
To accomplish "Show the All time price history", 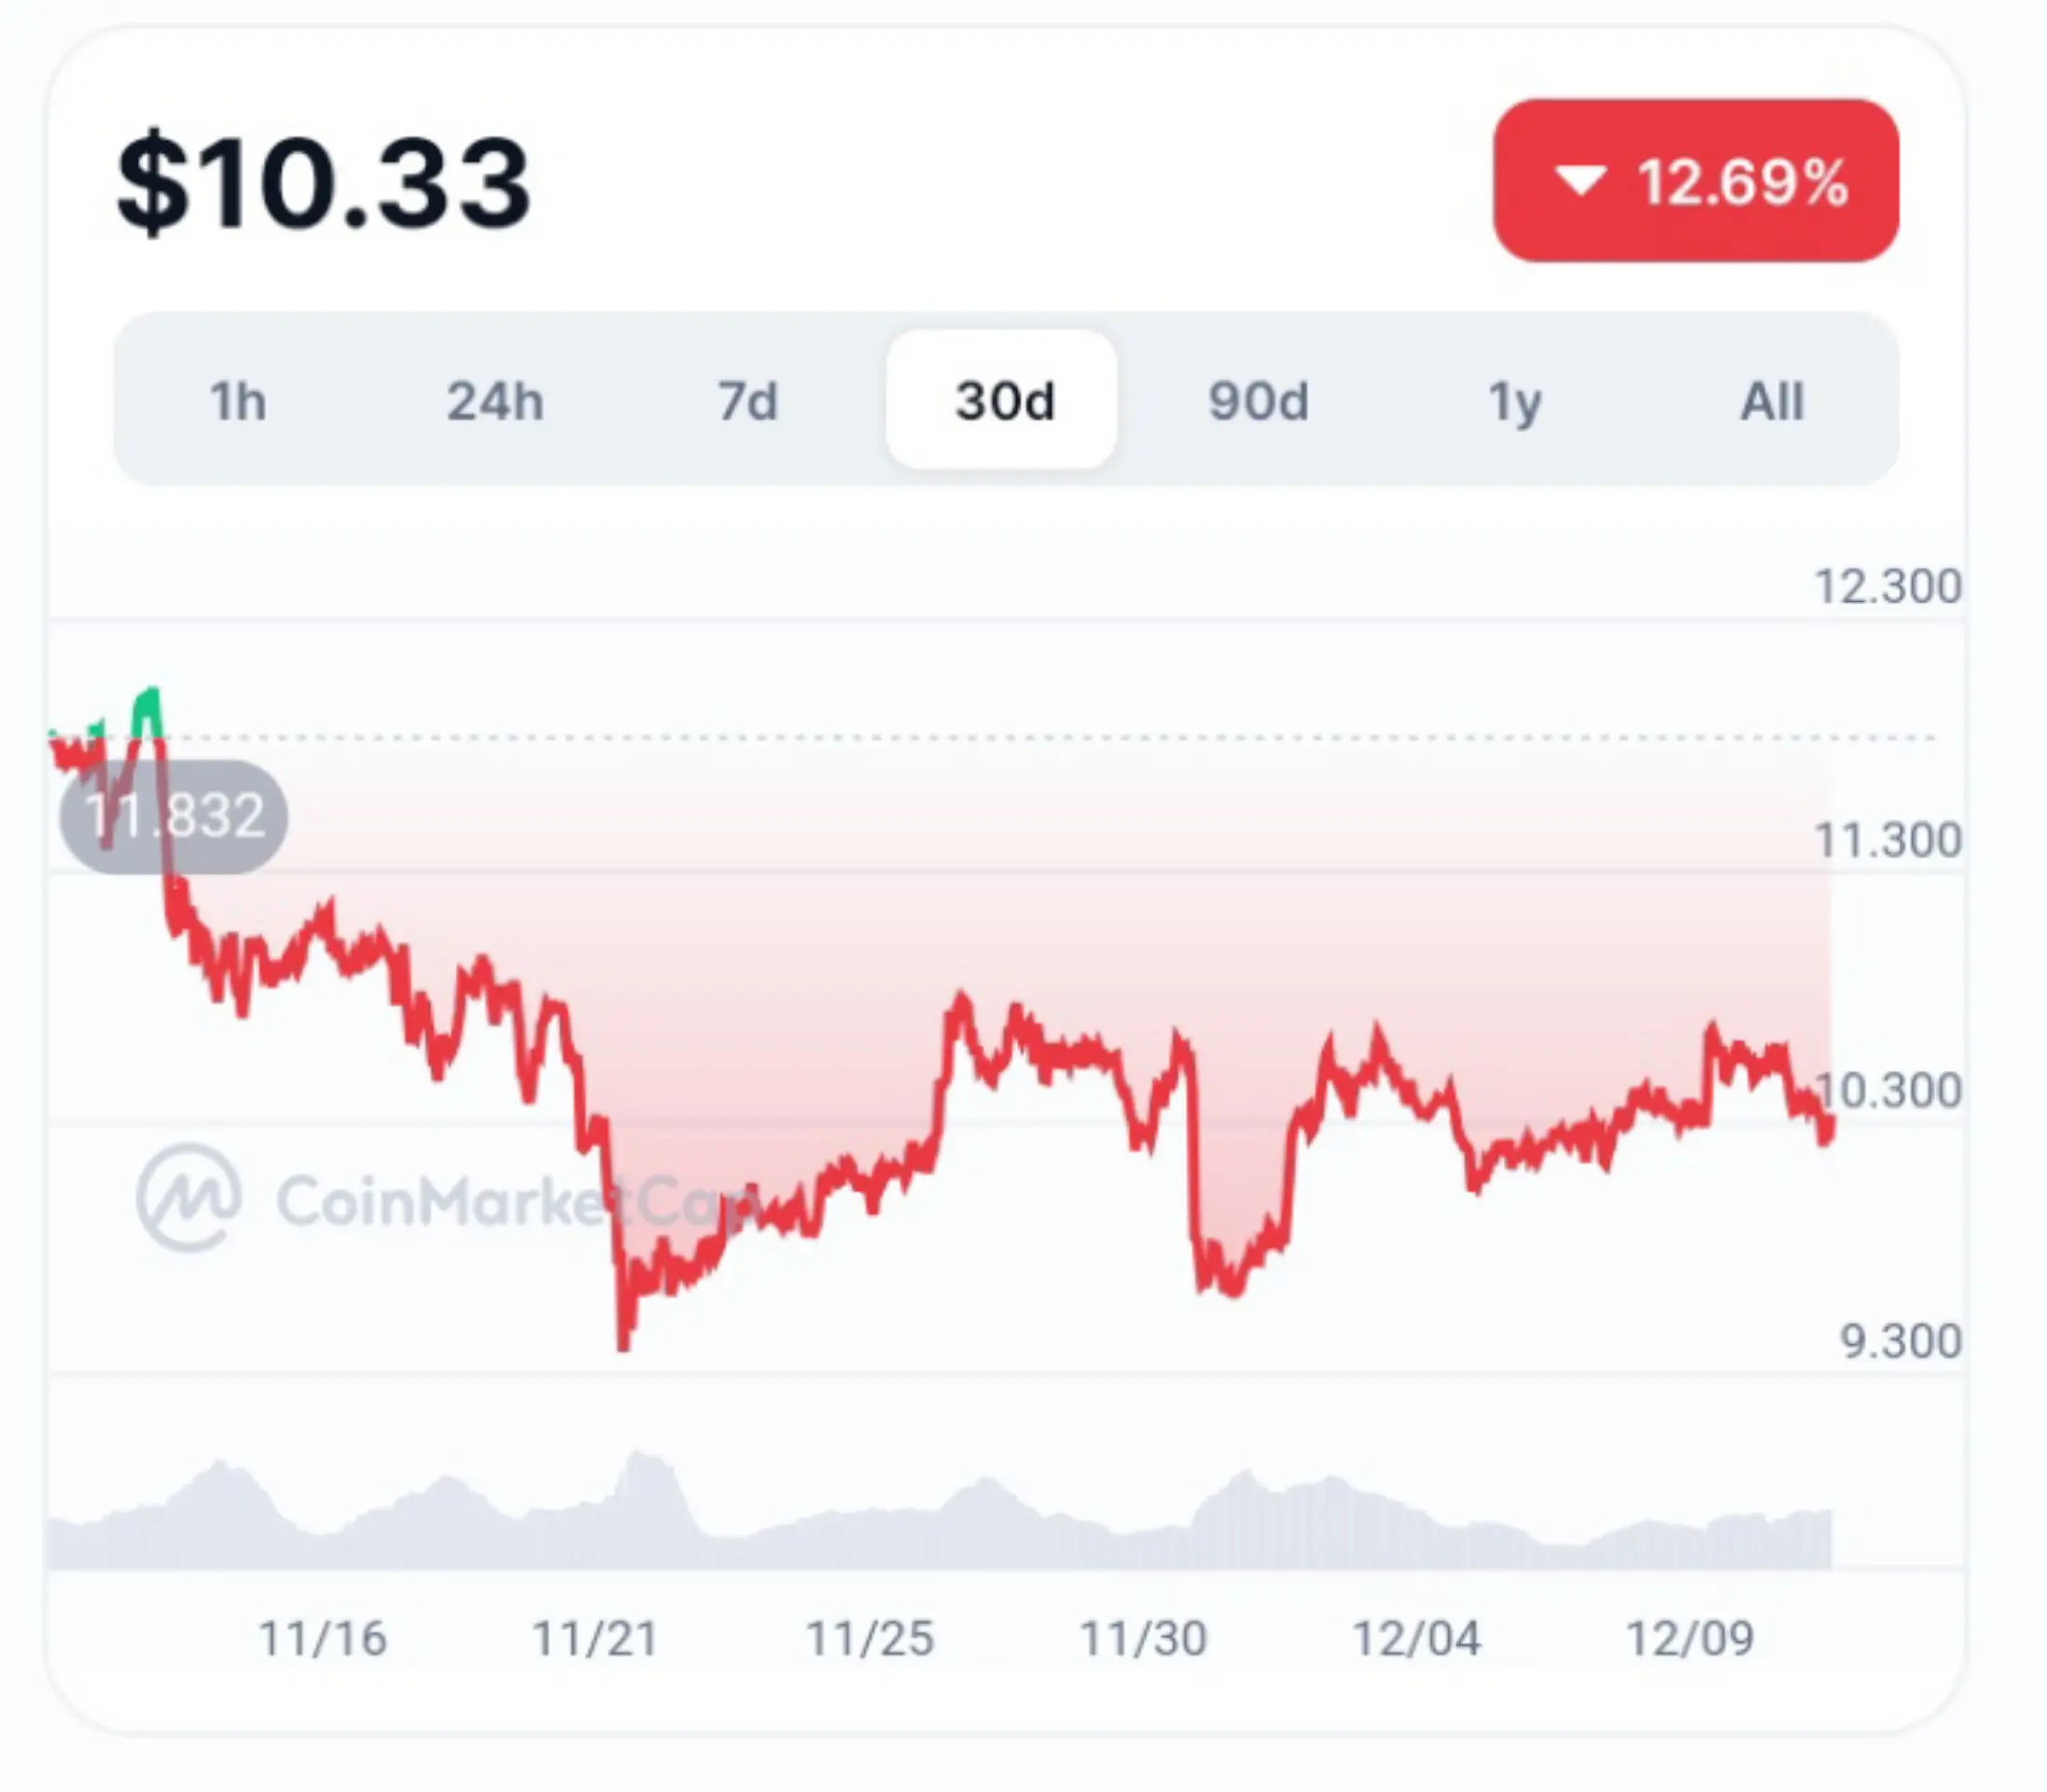I will tap(1771, 401).
